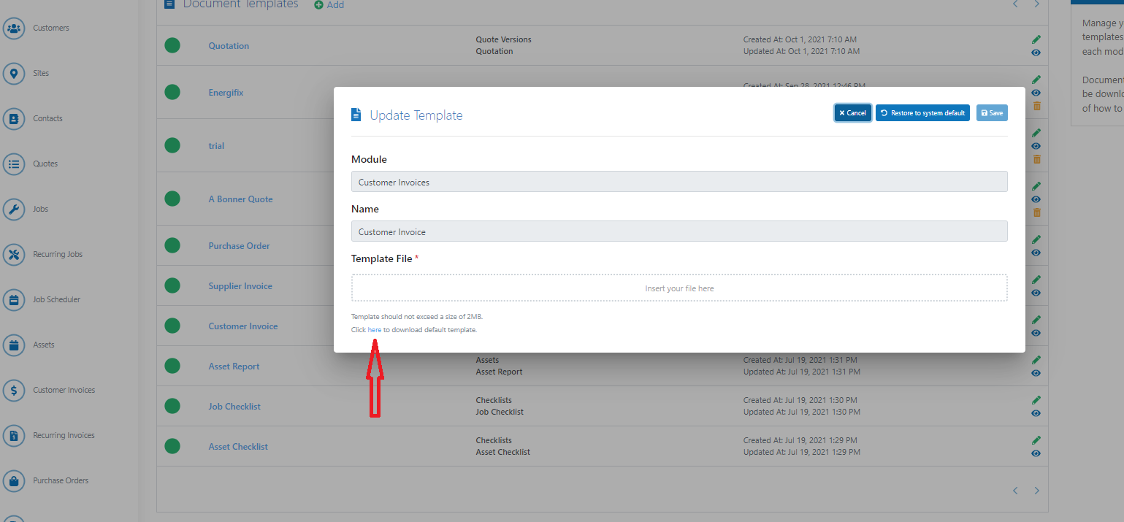Open the Job Scheduler calendar icon
Viewport: 1124px width, 522px height.
click(x=13, y=300)
